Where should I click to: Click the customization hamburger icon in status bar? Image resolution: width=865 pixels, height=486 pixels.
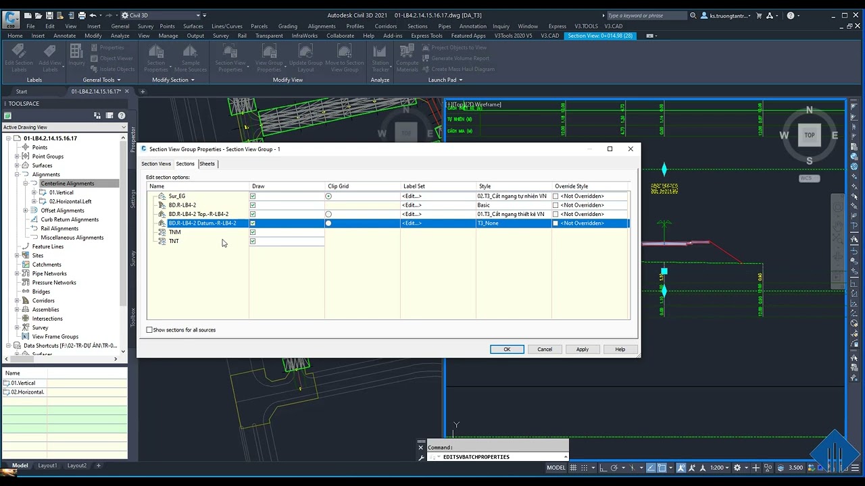tap(855, 468)
